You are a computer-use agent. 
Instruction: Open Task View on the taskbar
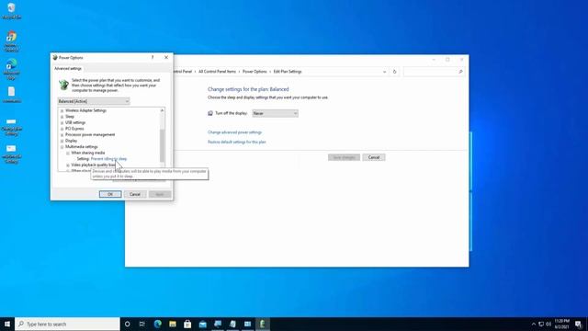point(142,324)
